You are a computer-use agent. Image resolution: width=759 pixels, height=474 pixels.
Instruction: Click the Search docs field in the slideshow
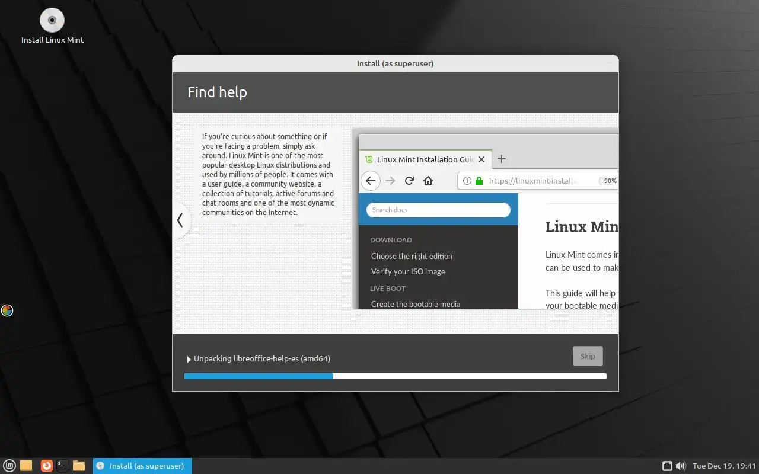[x=438, y=210]
